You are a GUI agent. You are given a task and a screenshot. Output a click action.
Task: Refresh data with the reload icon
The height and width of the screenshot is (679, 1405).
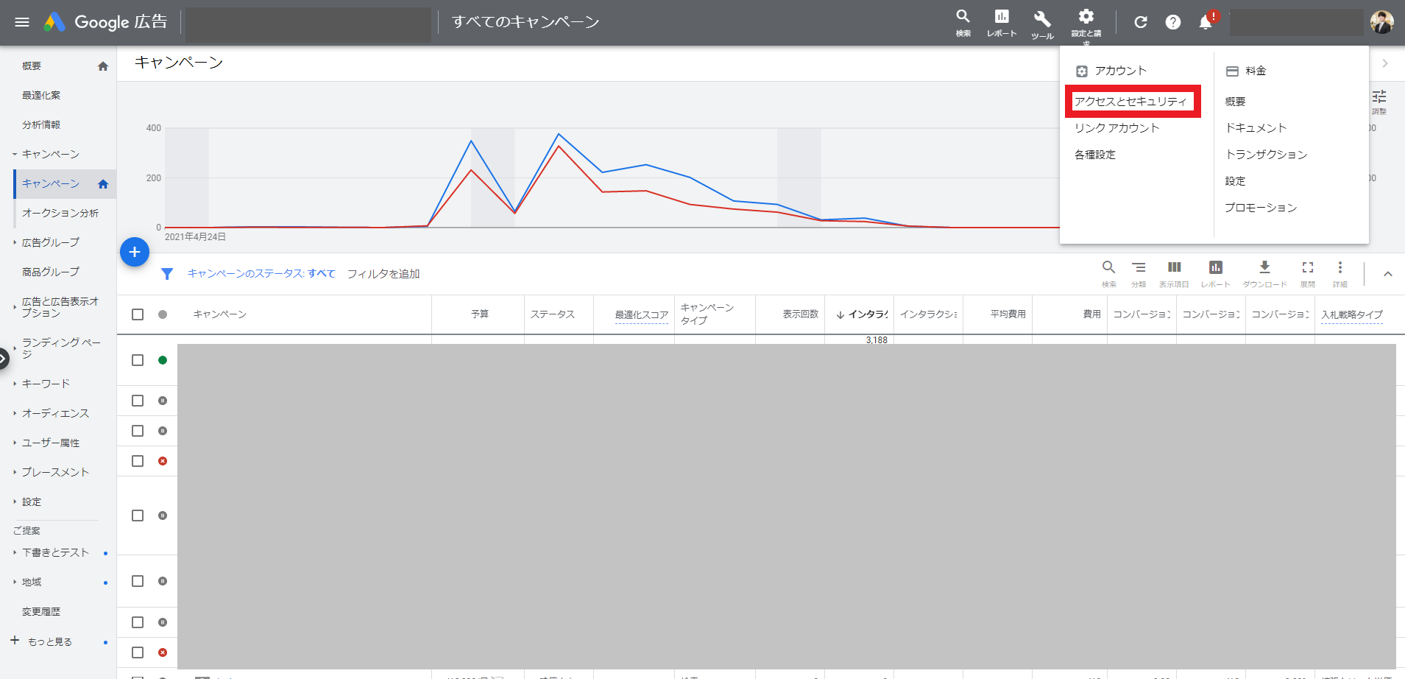tap(1141, 22)
